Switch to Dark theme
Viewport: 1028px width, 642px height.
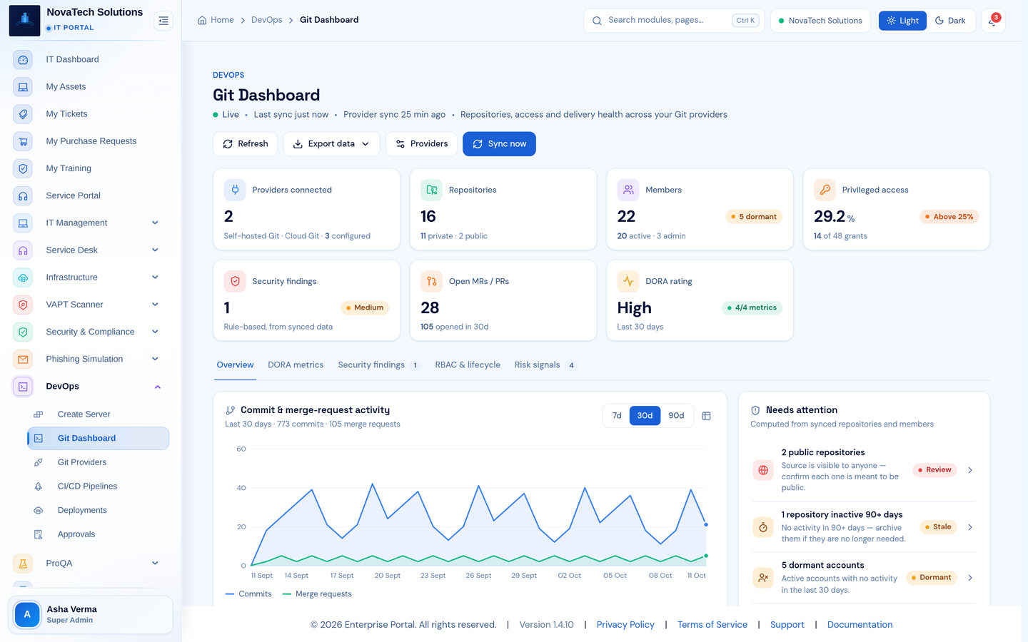point(950,21)
